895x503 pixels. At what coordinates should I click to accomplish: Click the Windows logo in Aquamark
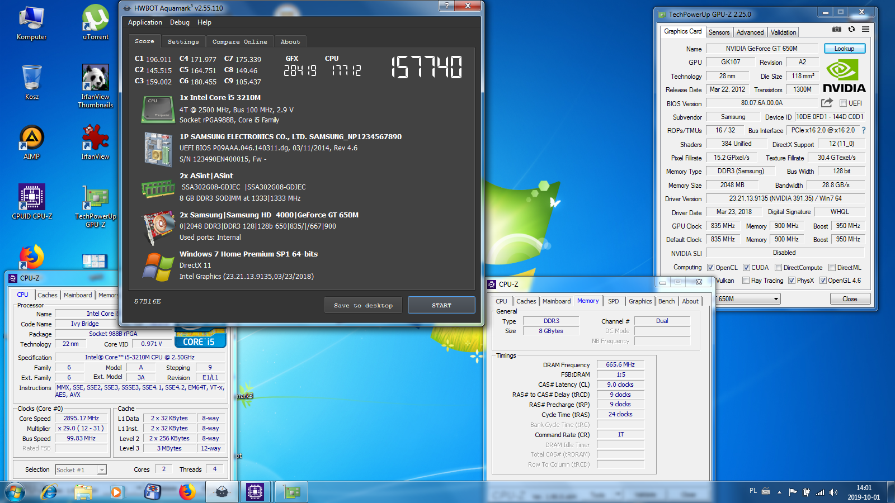[x=158, y=267]
